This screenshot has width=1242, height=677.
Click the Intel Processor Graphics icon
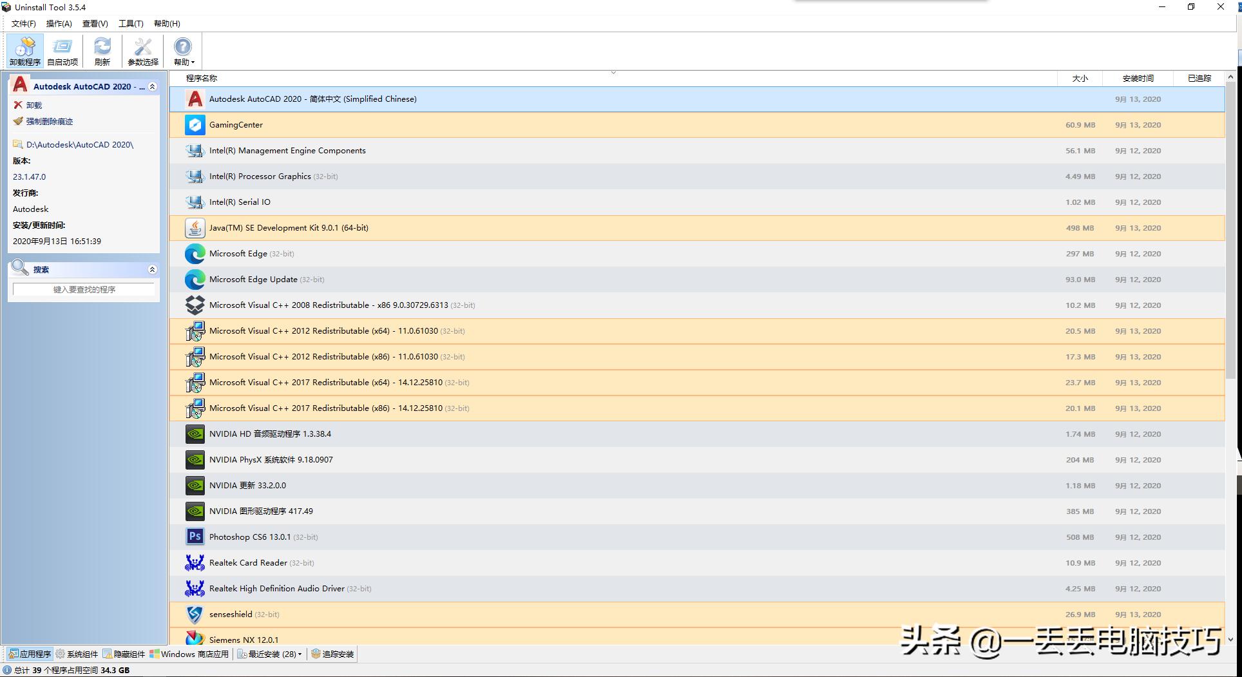click(195, 176)
